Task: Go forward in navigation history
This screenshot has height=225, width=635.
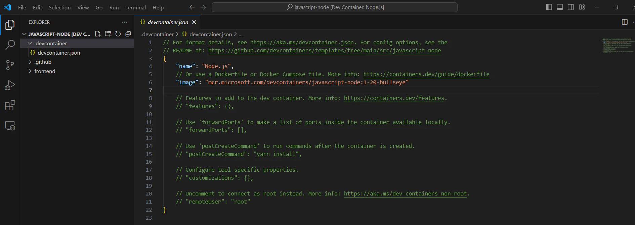Action: click(x=203, y=7)
